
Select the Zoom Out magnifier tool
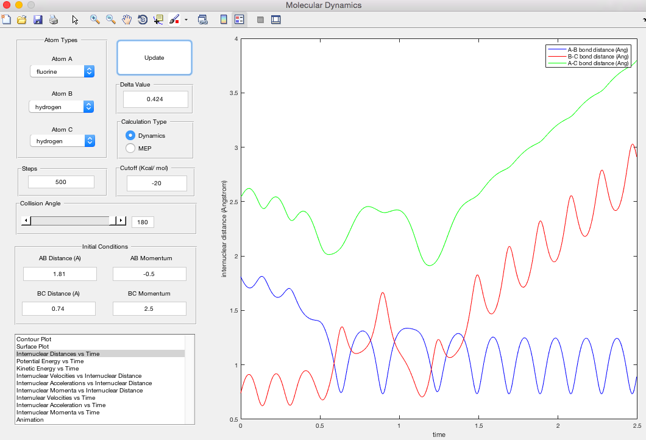tap(111, 20)
